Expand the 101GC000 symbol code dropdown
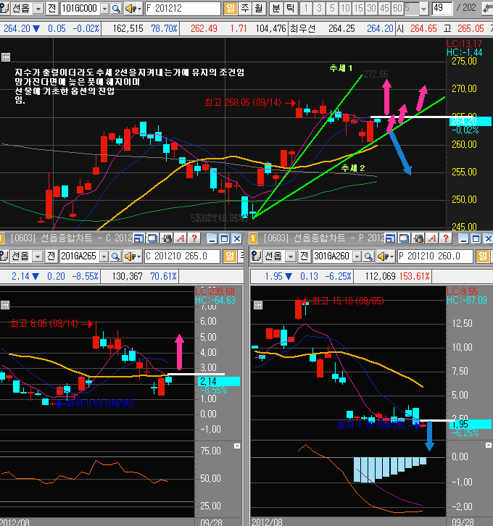Viewport: 493px width, 526px height. 104,9
